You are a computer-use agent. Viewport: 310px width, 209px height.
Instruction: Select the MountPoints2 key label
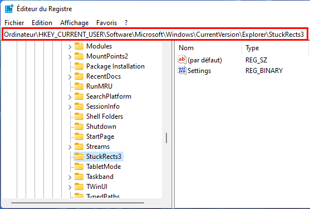[x=107, y=56]
